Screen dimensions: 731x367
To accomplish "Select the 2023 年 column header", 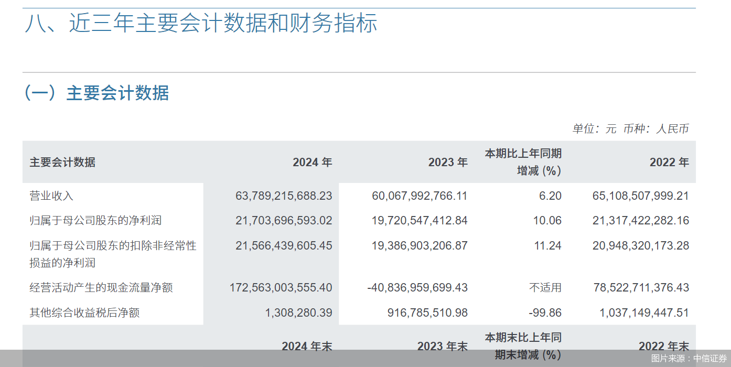I will 447,162.
